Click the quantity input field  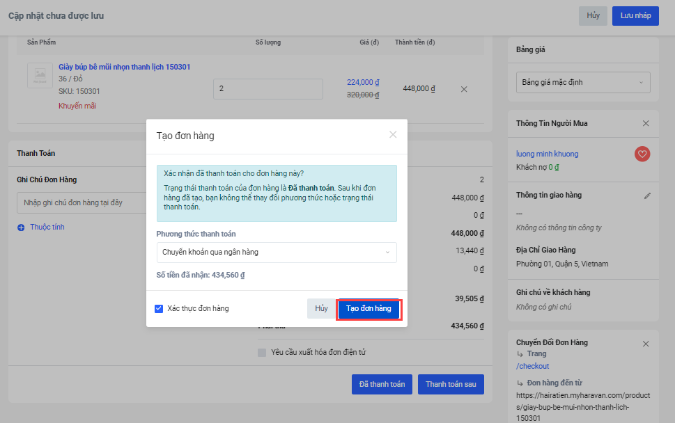point(267,89)
